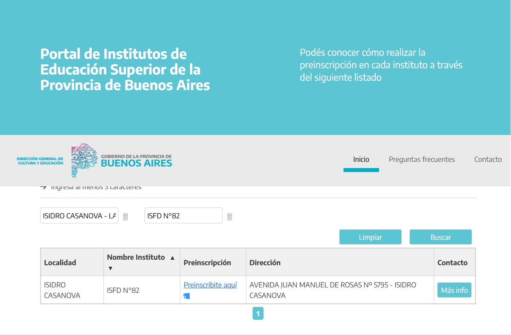The width and height of the screenshot is (511, 335).
Task: Open the Inicio navigation tab
Action: [361, 159]
